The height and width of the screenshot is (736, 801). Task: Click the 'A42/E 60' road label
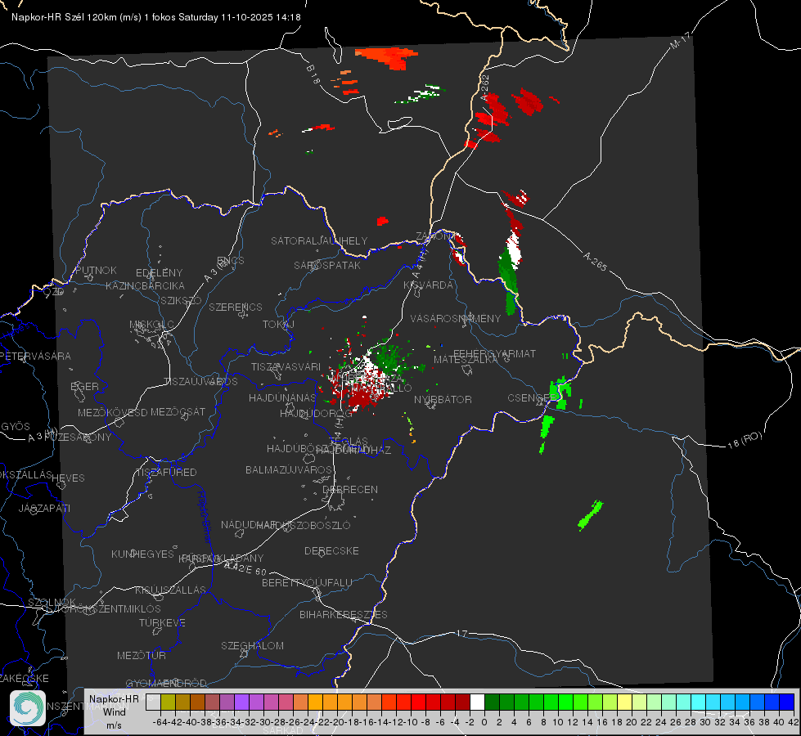[x=245, y=568]
